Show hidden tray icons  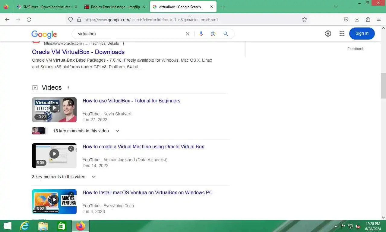336,226
